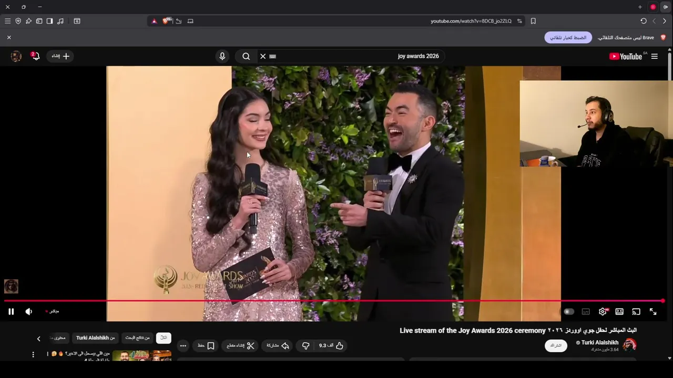Mute the video volume speaker icon
Screen dimensions: 673x378
point(29,311)
